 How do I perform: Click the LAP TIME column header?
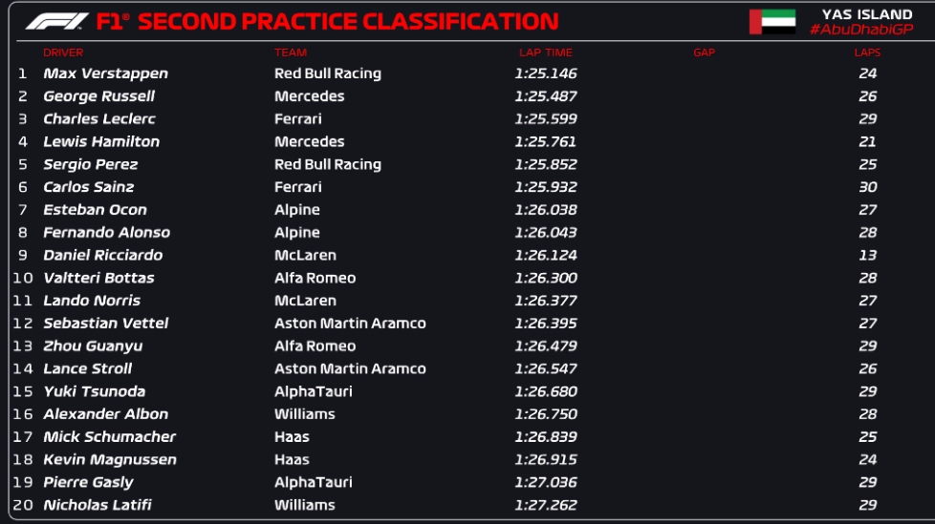tap(546, 52)
